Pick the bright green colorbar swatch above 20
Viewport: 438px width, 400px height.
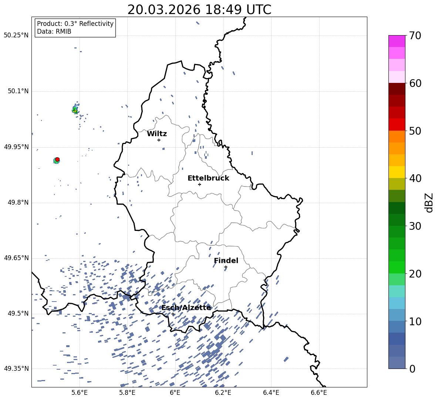point(397,267)
